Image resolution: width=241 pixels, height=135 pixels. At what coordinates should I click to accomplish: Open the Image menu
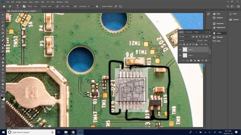point(18,2)
